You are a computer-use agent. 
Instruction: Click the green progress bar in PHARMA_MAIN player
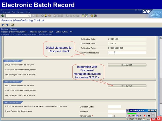[x=132, y=113]
